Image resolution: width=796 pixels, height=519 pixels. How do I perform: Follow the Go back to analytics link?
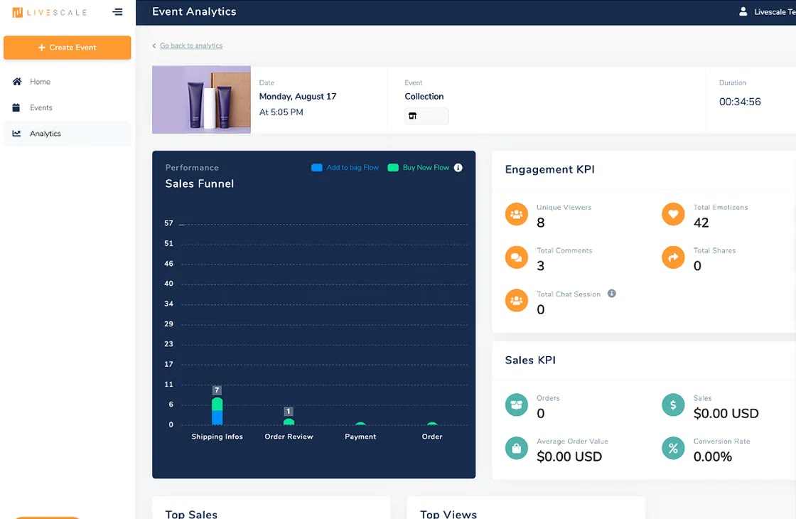pyautogui.click(x=191, y=46)
